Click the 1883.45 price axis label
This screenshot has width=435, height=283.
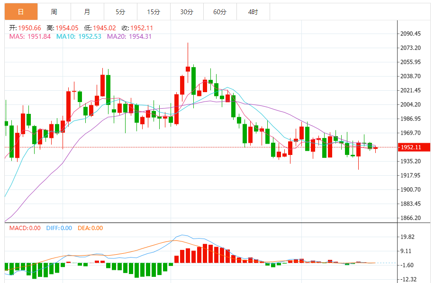(410, 204)
